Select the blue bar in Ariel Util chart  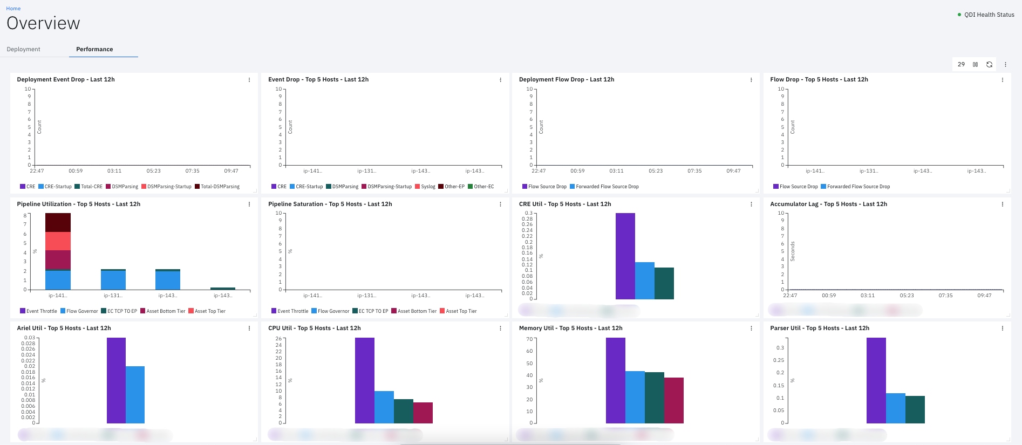click(x=135, y=395)
